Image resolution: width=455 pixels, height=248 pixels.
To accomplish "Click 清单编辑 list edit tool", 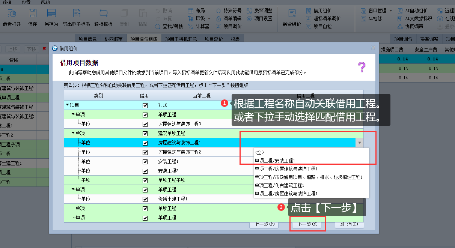I will point(229,18).
